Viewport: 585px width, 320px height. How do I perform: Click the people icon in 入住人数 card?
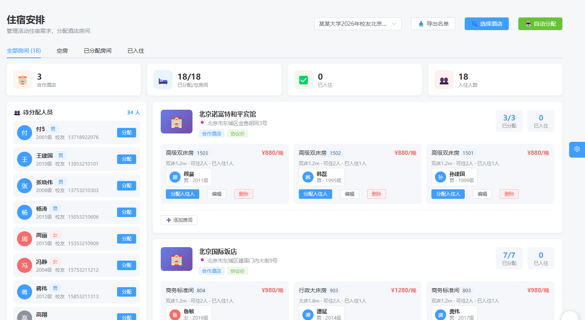(x=444, y=80)
